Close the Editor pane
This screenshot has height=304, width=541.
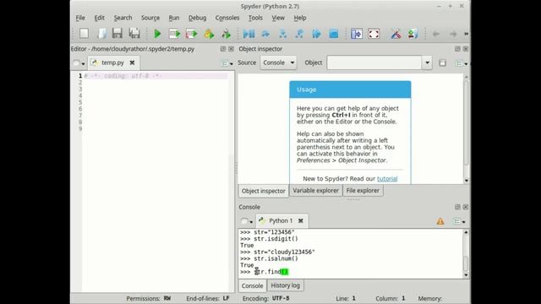click(231, 49)
